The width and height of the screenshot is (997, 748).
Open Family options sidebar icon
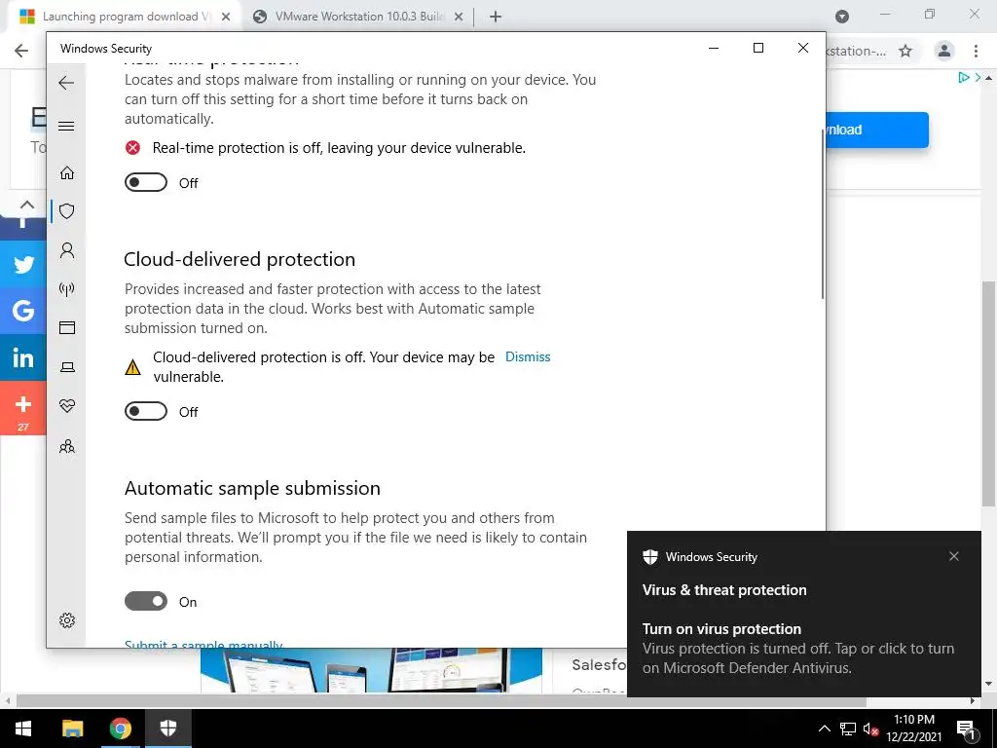point(67,446)
